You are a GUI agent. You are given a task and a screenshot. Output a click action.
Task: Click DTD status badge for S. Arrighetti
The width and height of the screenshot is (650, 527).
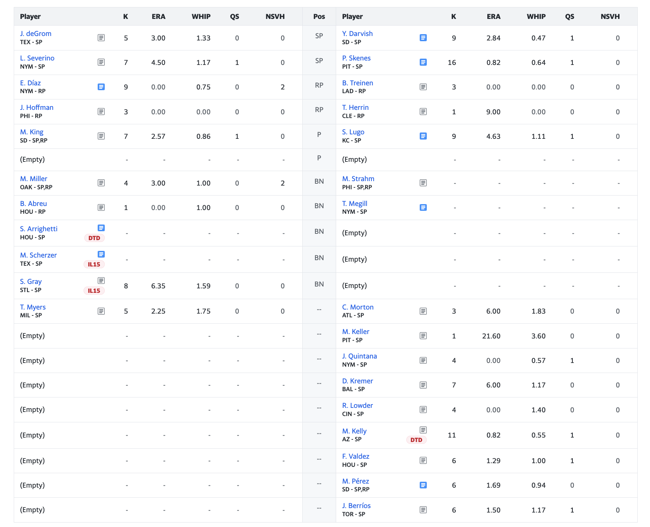[94, 238]
